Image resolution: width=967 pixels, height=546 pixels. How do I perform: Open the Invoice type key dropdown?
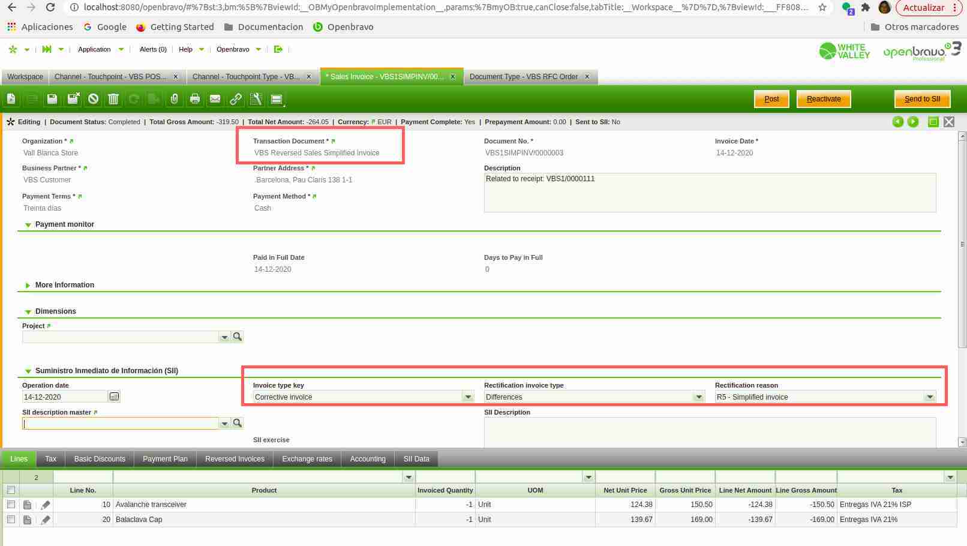(468, 397)
